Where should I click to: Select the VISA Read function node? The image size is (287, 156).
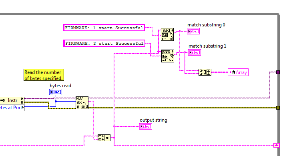tap(82, 103)
